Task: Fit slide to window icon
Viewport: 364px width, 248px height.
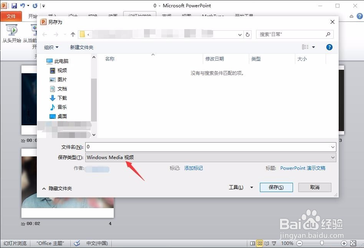Action: 353,243
